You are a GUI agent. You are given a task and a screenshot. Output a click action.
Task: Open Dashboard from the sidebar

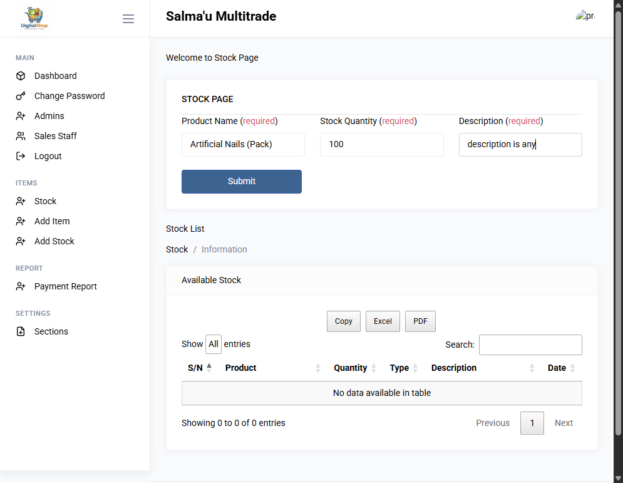pyautogui.click(x=56, y=76)
